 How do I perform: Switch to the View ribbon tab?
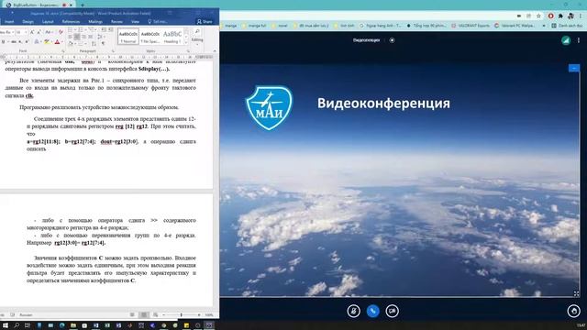pos(135,22)
